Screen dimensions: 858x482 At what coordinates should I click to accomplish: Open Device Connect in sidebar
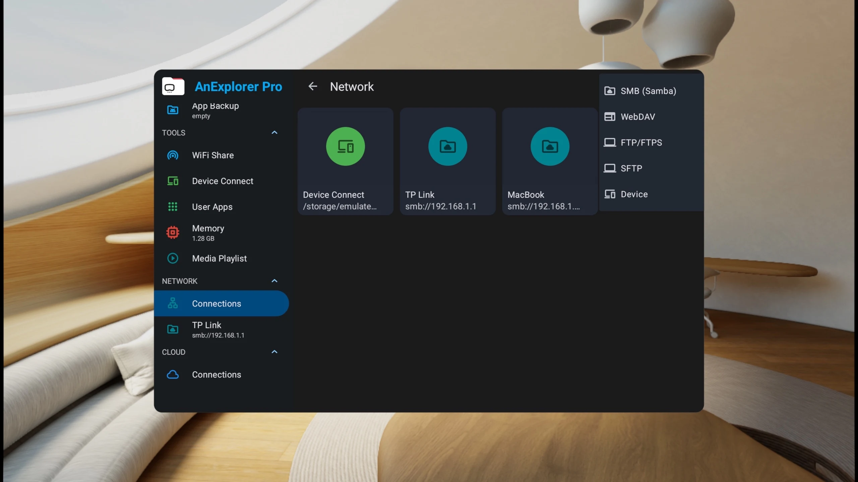(221, 181)
